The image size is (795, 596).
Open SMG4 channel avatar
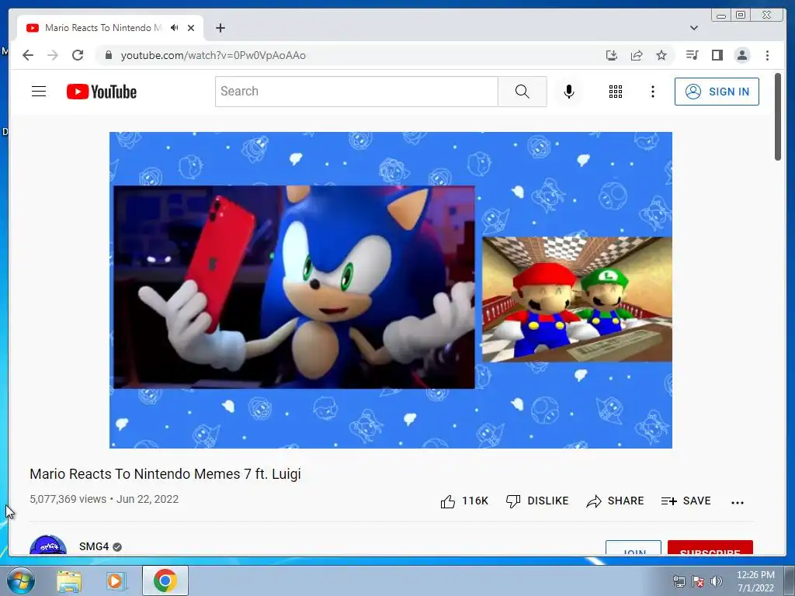(x=48, y=545)
